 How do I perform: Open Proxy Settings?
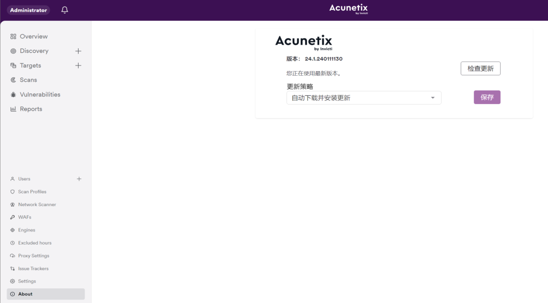coord(33,256)
